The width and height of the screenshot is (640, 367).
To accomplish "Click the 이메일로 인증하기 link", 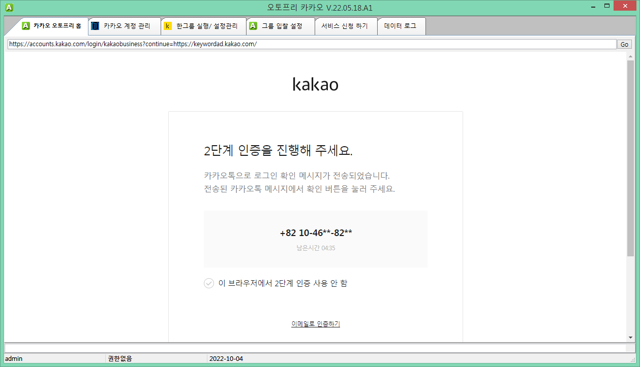I will [x=315, y=324].
